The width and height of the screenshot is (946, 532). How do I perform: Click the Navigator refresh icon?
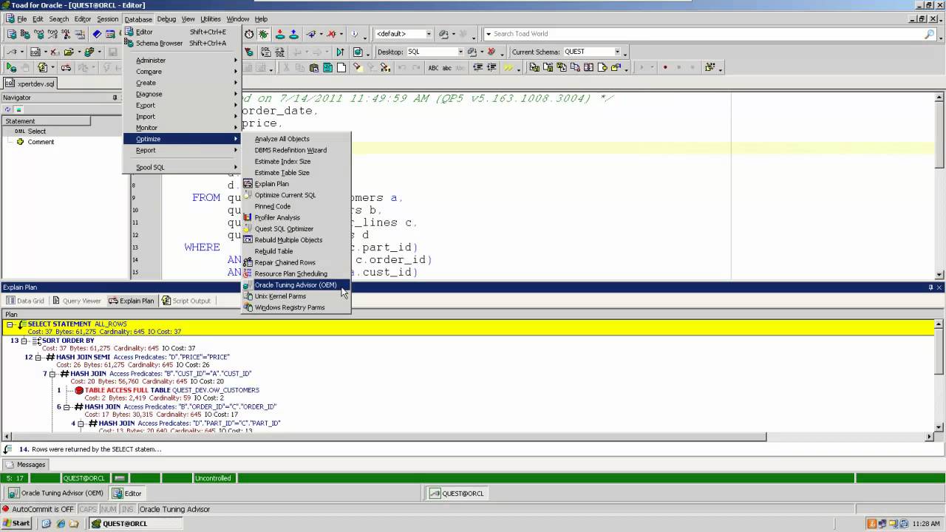pos(8,109)
